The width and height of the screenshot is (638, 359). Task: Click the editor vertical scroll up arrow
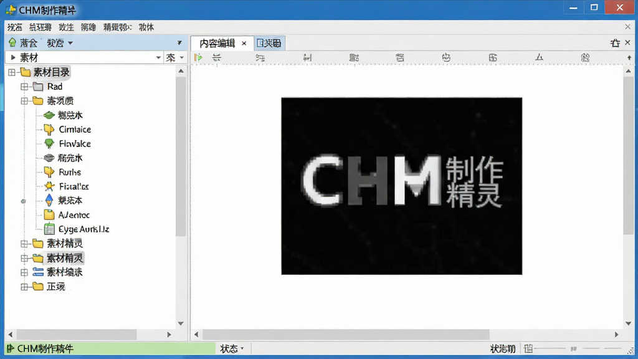(628, 71)
